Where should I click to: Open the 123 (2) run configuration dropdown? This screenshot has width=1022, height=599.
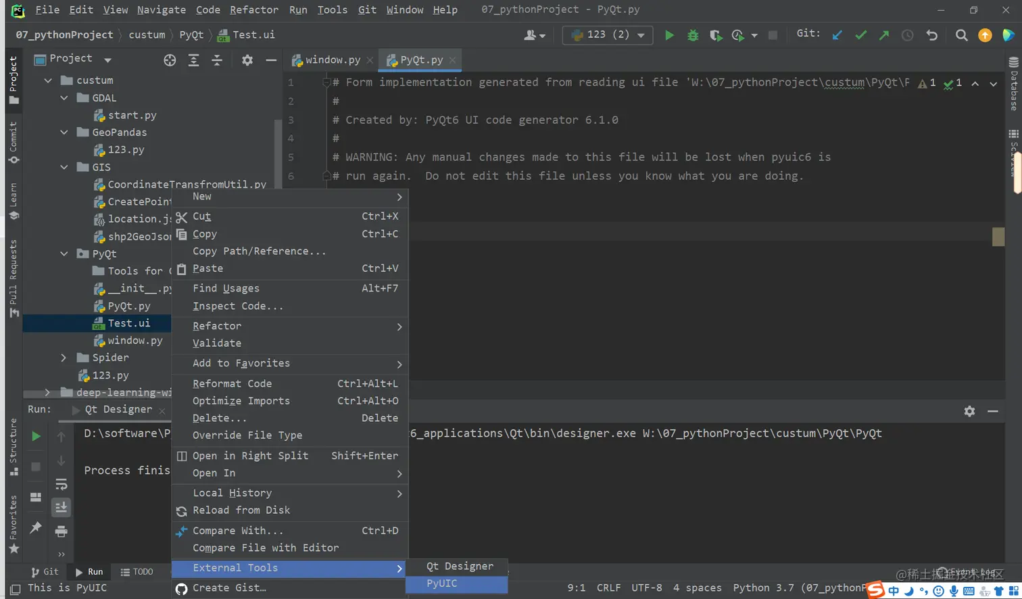click(608, 34)
